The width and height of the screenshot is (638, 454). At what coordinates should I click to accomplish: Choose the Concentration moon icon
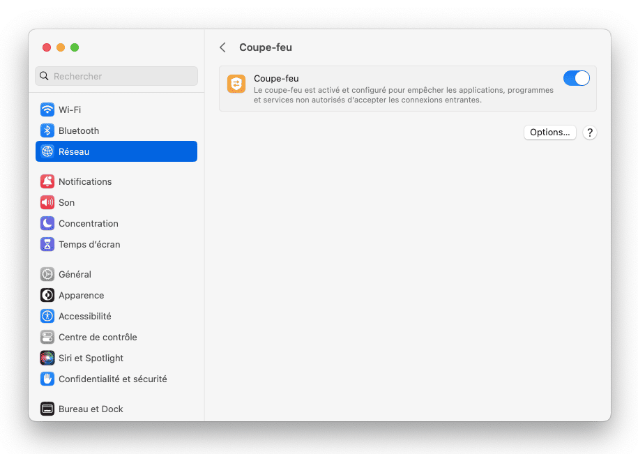(47, 223)
